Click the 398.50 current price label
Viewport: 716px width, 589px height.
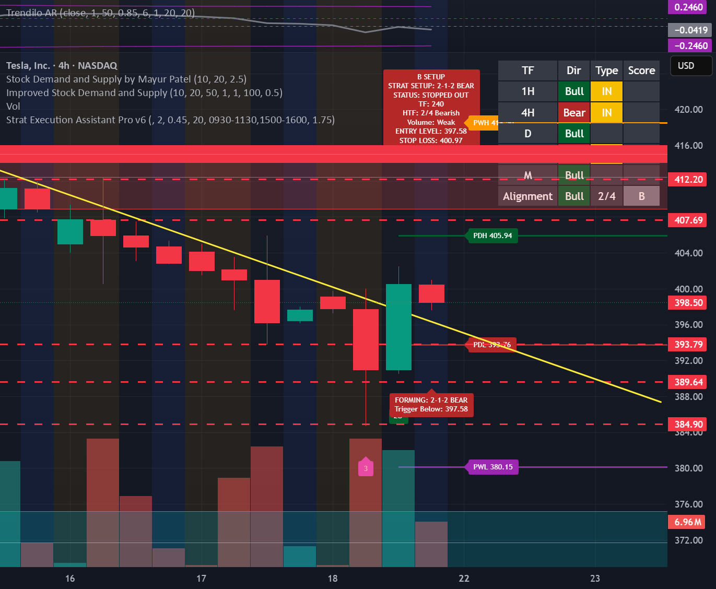688,303
